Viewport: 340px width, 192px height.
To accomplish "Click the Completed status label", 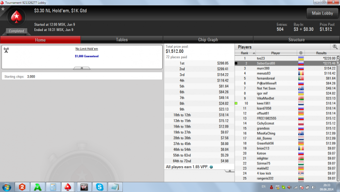I will [x=17, y=31].
